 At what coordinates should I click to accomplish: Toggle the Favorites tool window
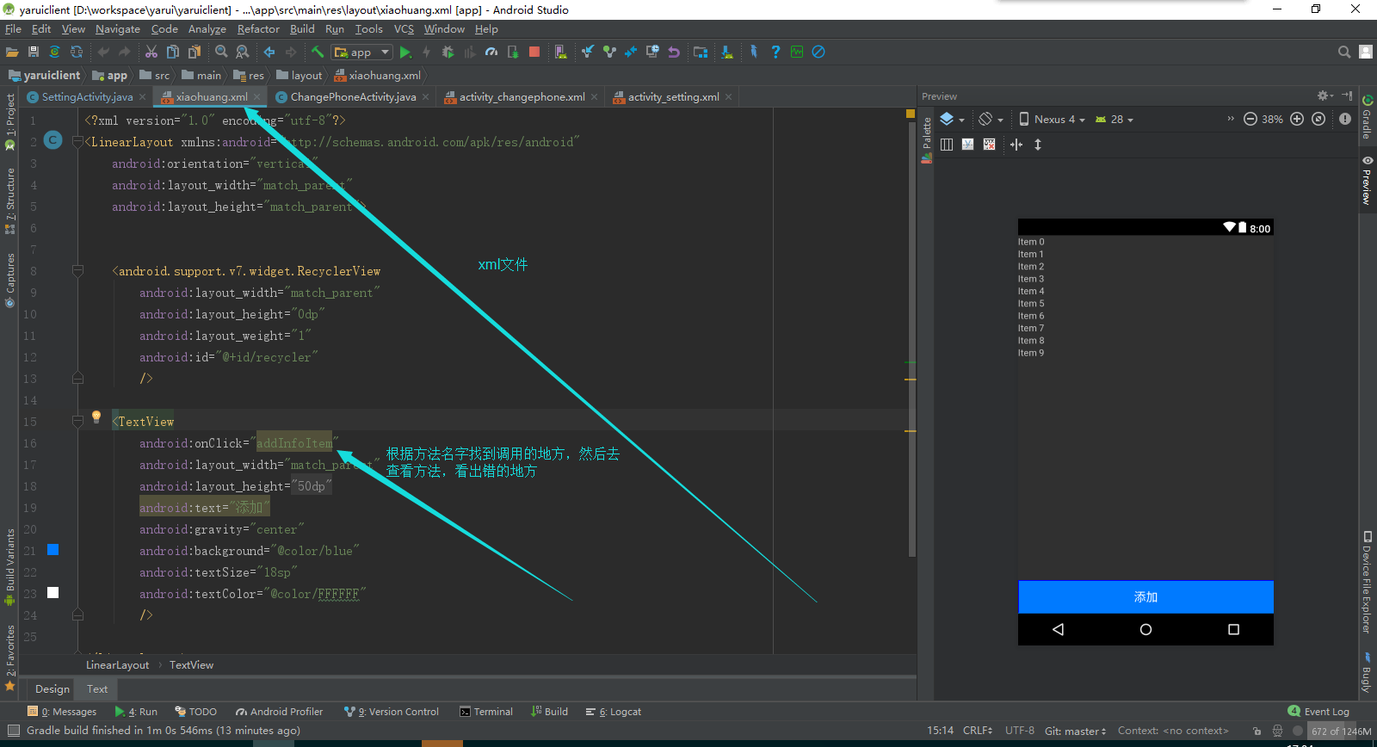10,657
